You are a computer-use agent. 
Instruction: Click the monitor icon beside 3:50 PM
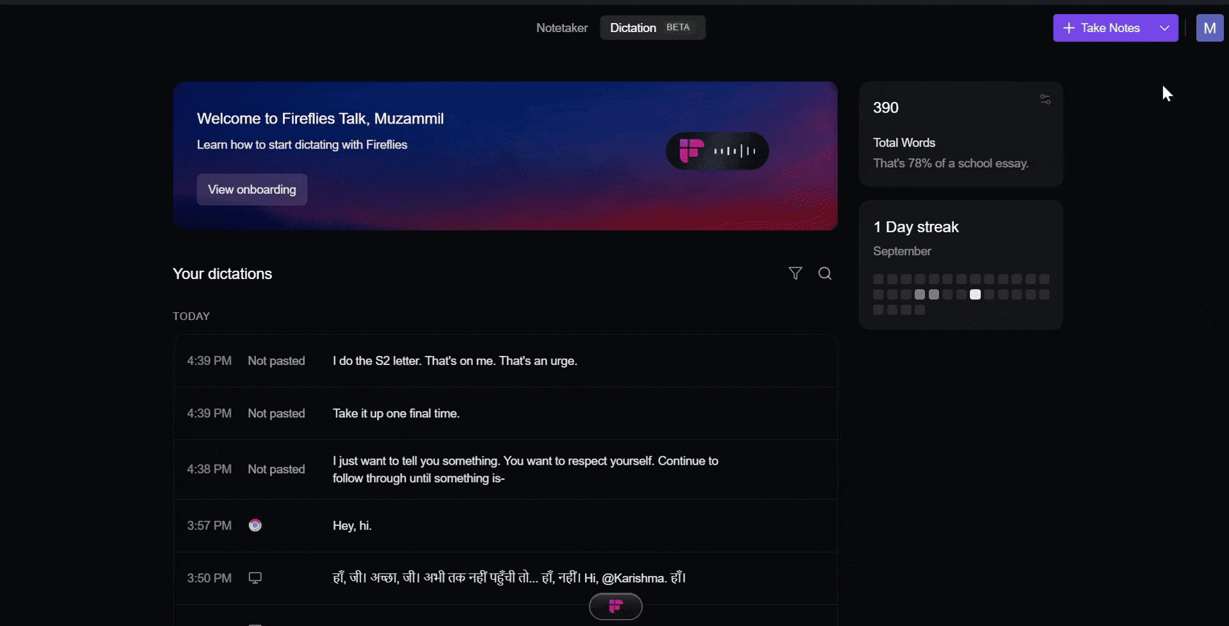click(255, 578)
